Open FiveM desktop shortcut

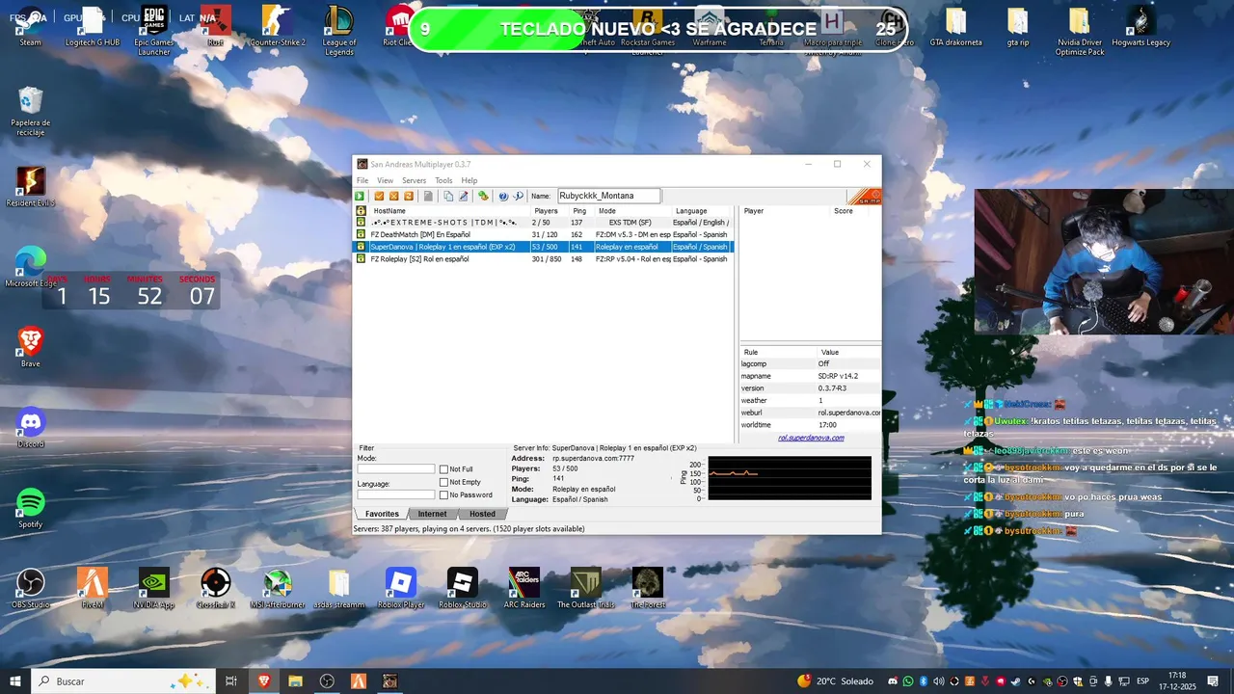pyautogui.click(x=93, y=588)
